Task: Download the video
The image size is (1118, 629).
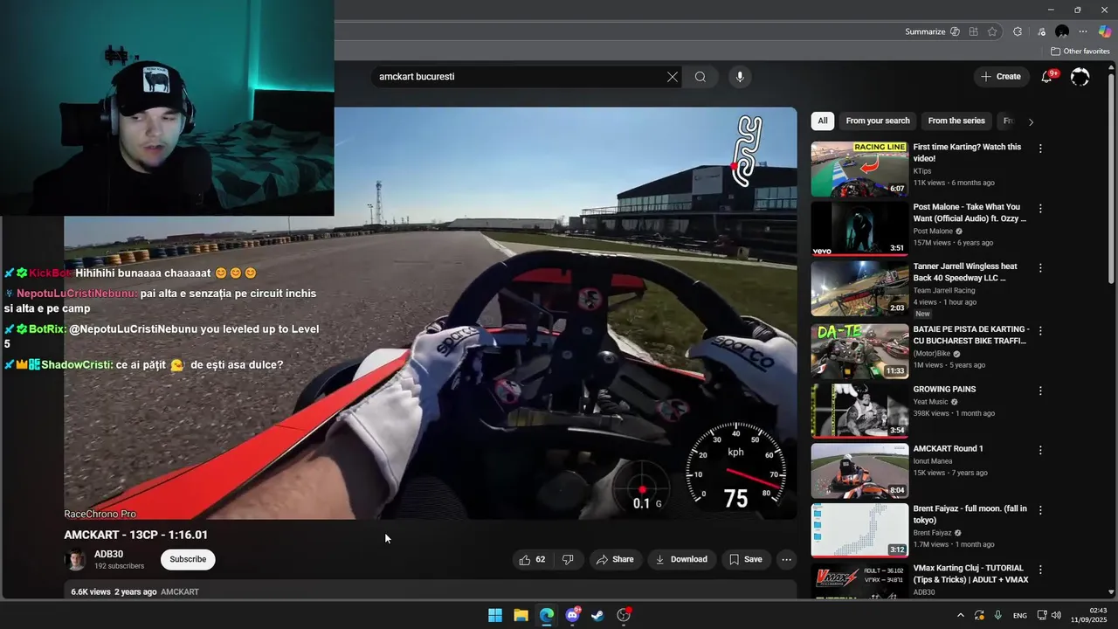Action: point(681,559)
